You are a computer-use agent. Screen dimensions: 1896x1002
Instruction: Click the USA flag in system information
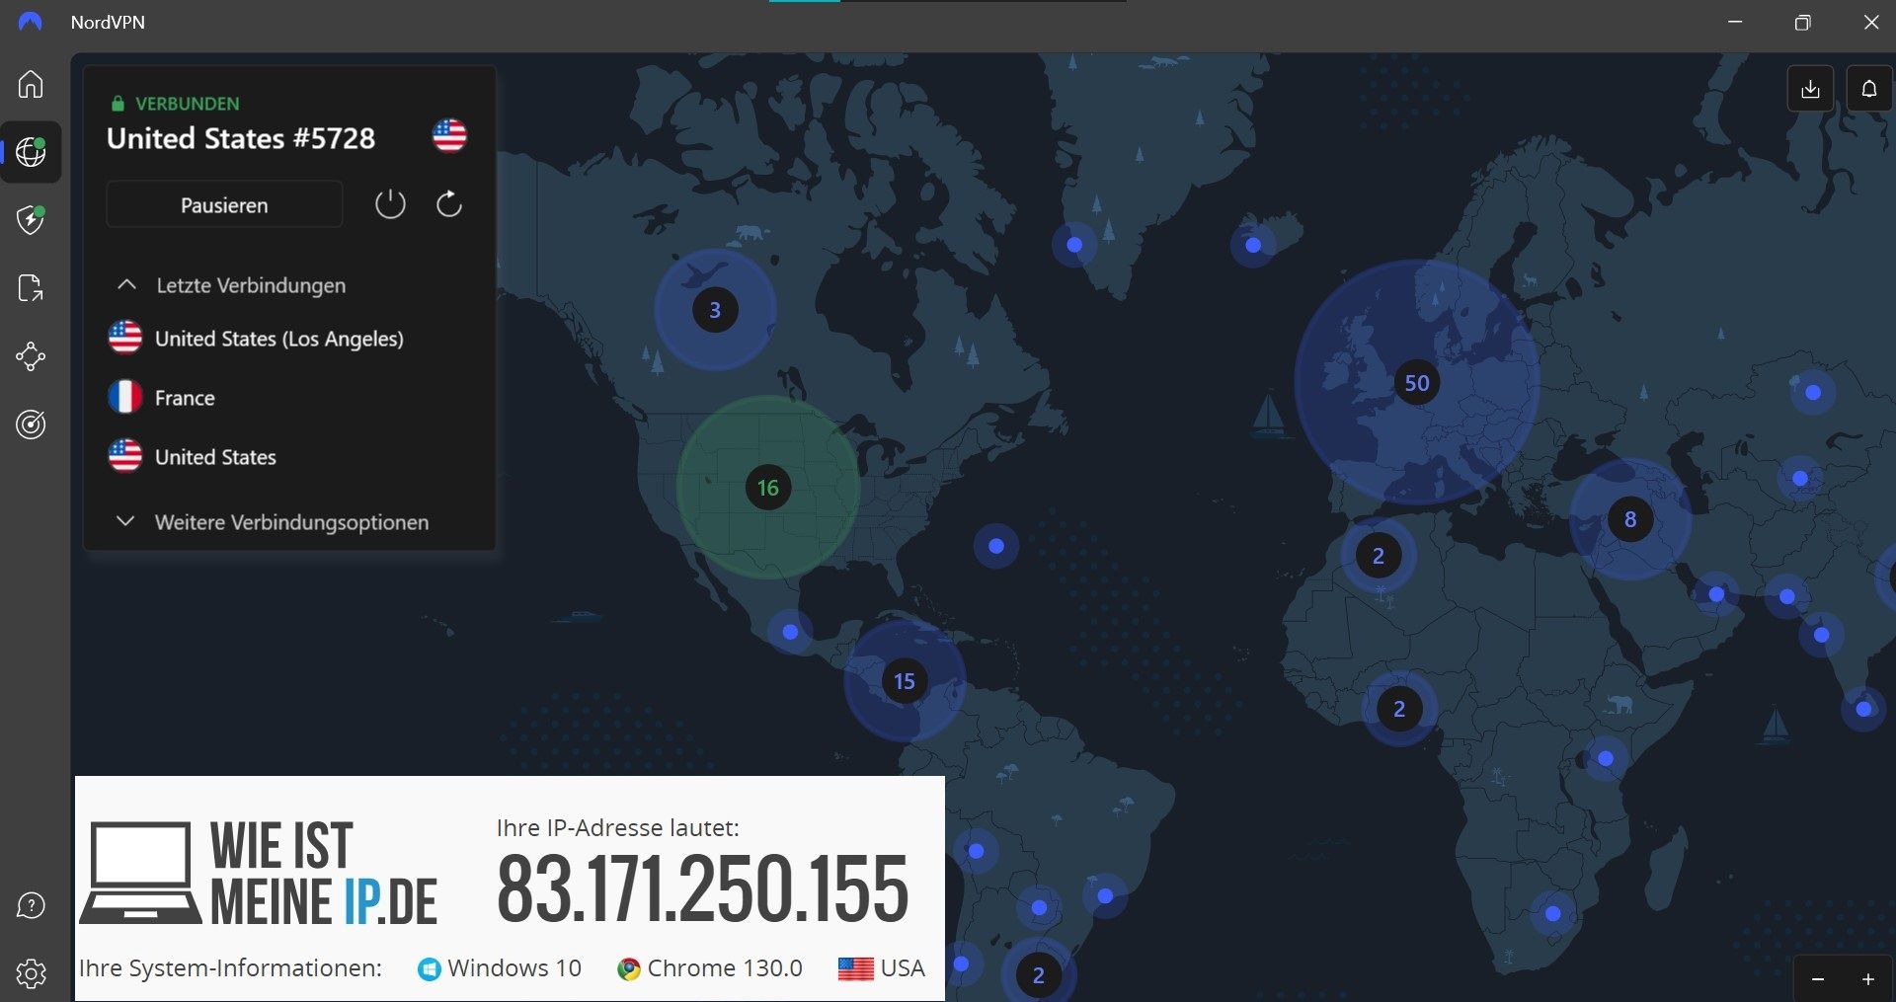click(x=855, y=968)
